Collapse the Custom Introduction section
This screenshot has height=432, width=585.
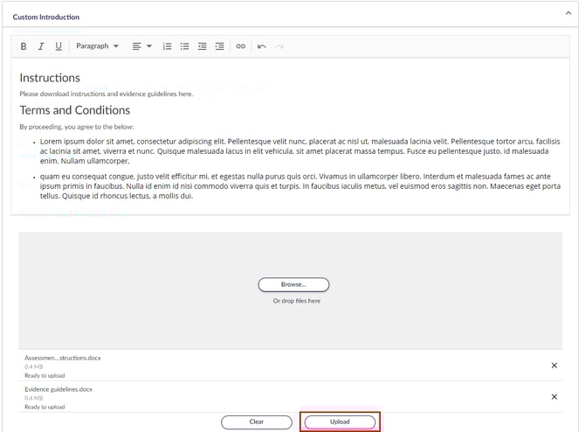(568, 13)
